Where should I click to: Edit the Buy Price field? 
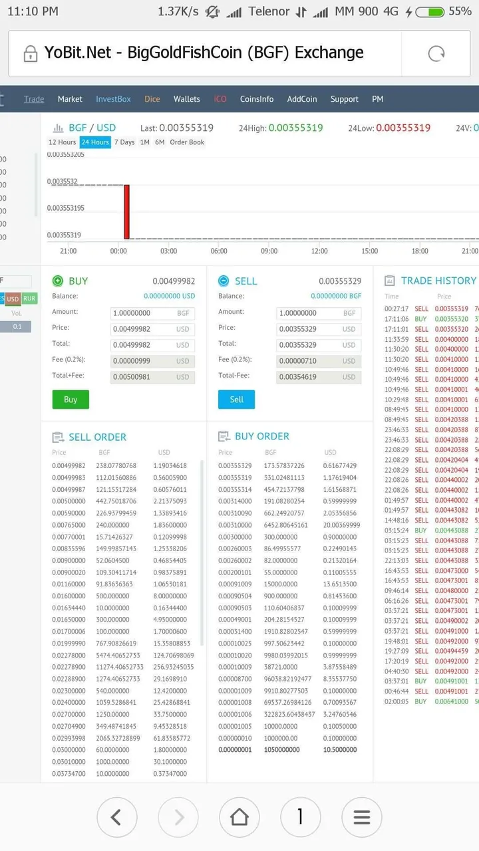point(153,329)
